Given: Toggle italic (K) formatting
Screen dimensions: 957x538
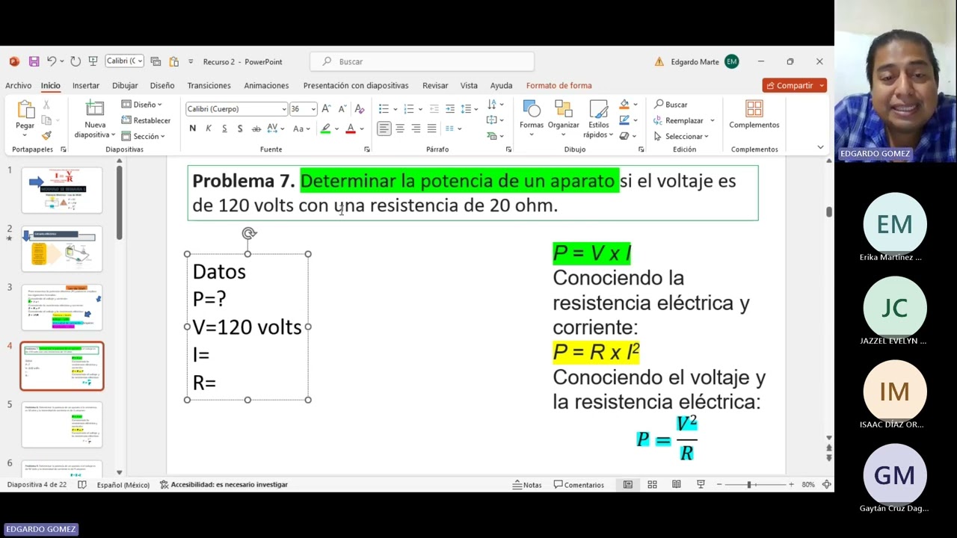Looking at the screenshot, I should coord(209,129).
